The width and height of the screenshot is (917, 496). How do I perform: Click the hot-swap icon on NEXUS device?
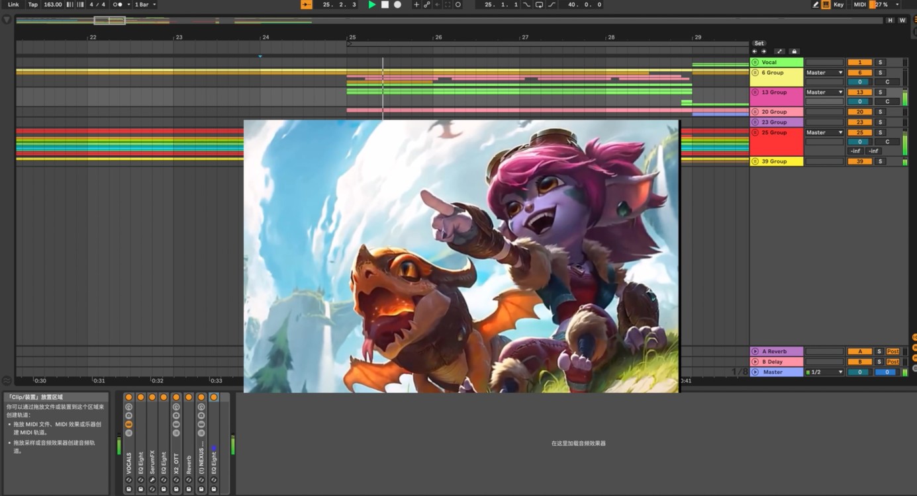coord(201,480)
